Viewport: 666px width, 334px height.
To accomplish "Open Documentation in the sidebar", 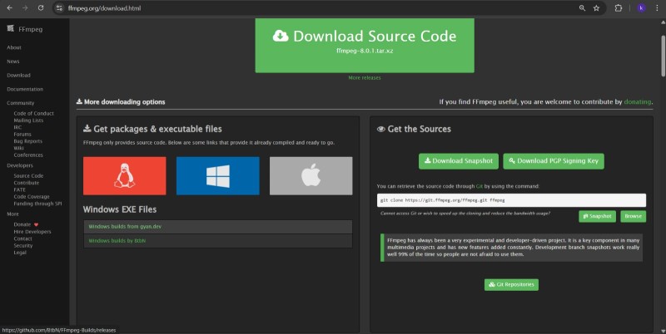I will [25, 90].
